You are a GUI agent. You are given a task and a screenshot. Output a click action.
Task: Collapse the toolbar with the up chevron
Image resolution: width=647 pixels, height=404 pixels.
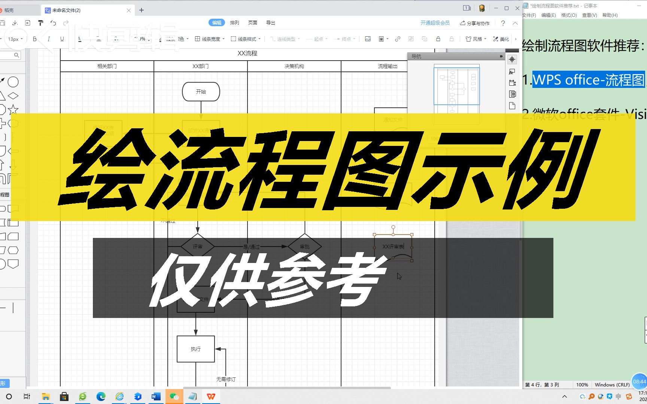pos(515,23)
